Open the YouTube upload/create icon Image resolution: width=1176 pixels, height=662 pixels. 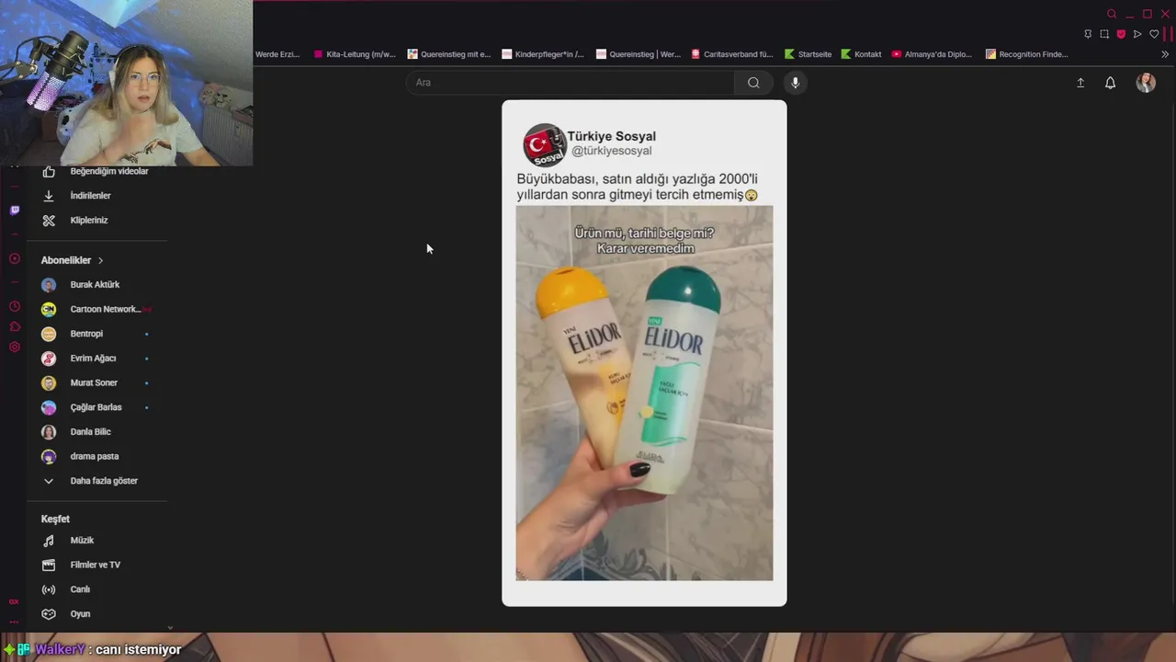[1080, 83]
